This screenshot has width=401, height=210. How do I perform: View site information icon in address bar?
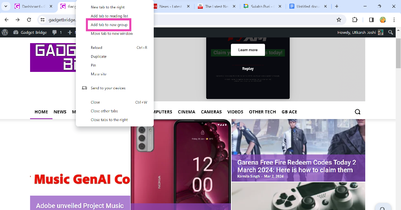(x=42, y=20)
